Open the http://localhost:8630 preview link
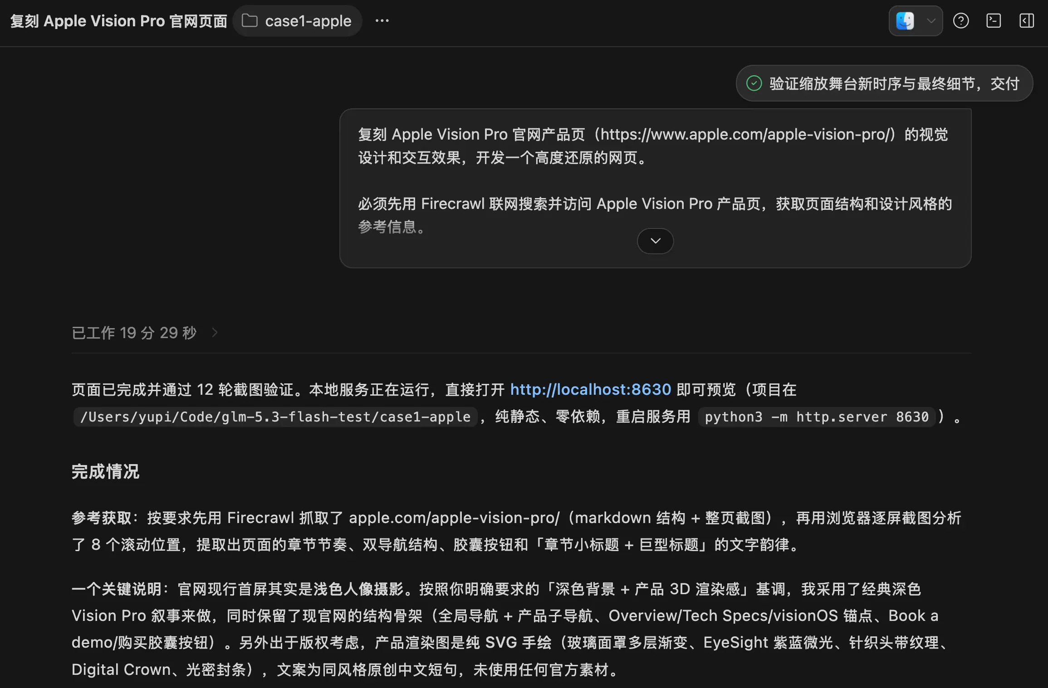 (590, 390)
